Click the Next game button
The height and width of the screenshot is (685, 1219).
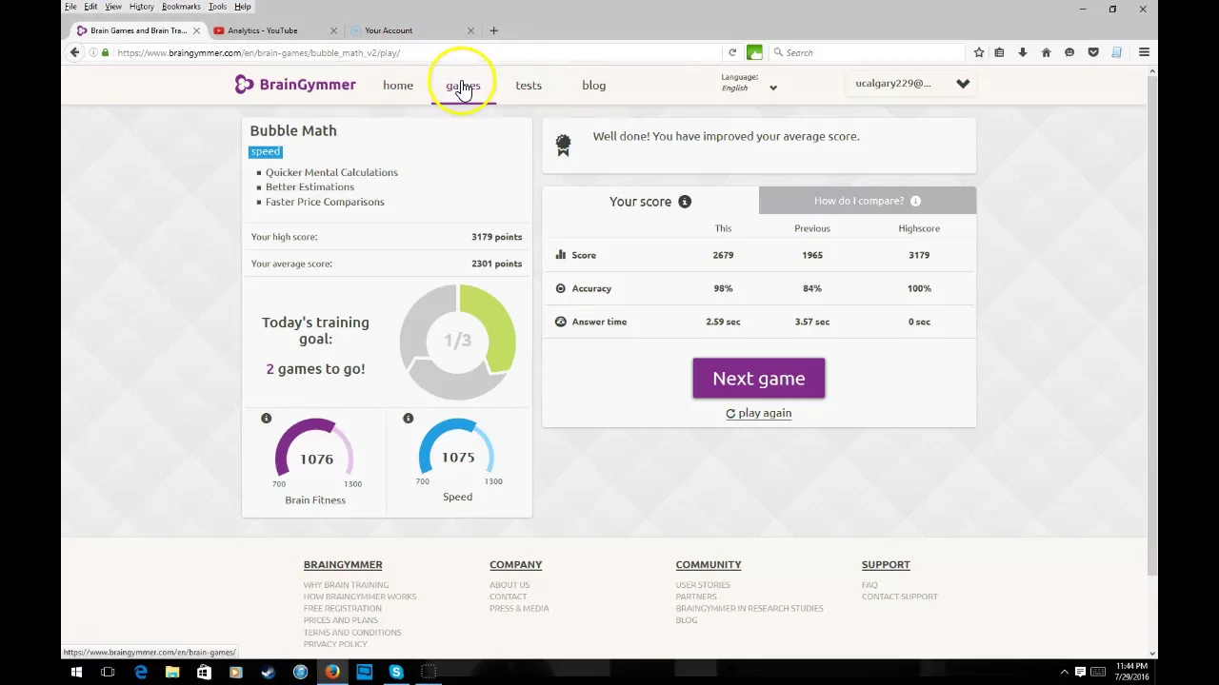(759, 379)
